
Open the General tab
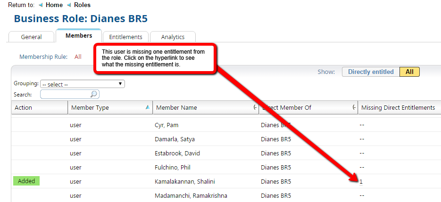[x=31, y=37]
